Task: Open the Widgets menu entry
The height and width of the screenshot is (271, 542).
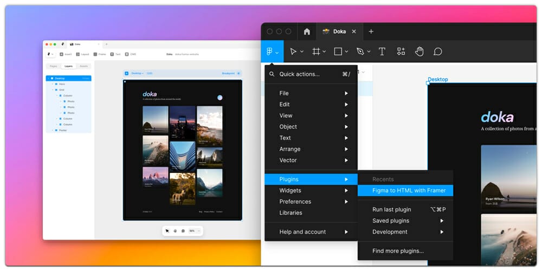Action: click(x=311, y=190)
